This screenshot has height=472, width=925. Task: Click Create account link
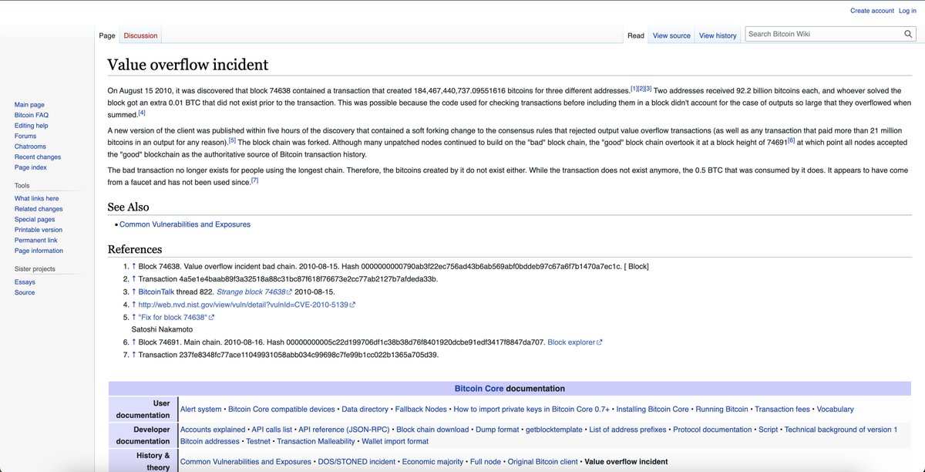click(872, 11)
